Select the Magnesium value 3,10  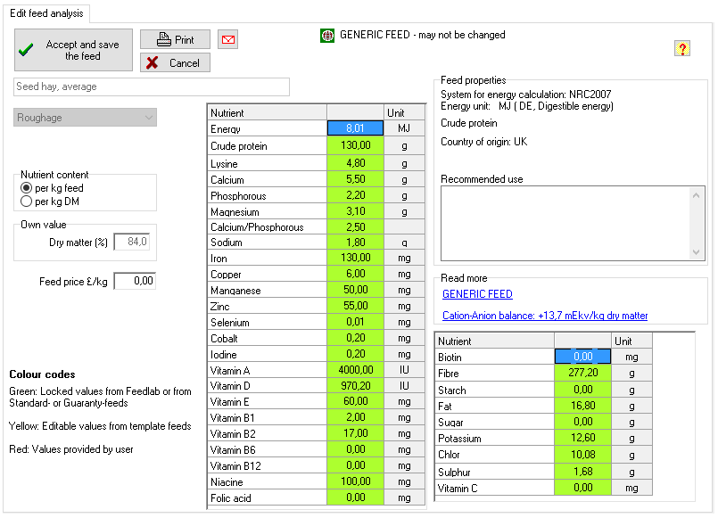pyautogui.click(x=355, y=211)
